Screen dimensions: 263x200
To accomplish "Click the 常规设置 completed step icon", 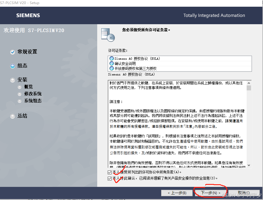I will [13, 52].
